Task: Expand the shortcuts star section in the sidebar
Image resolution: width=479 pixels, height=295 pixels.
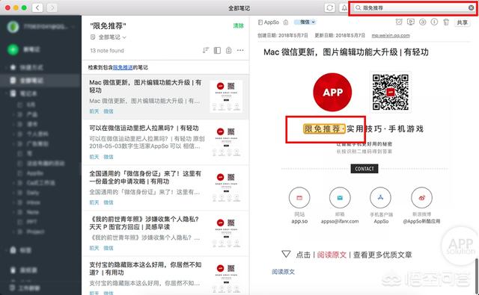Action: coord(7,67)
